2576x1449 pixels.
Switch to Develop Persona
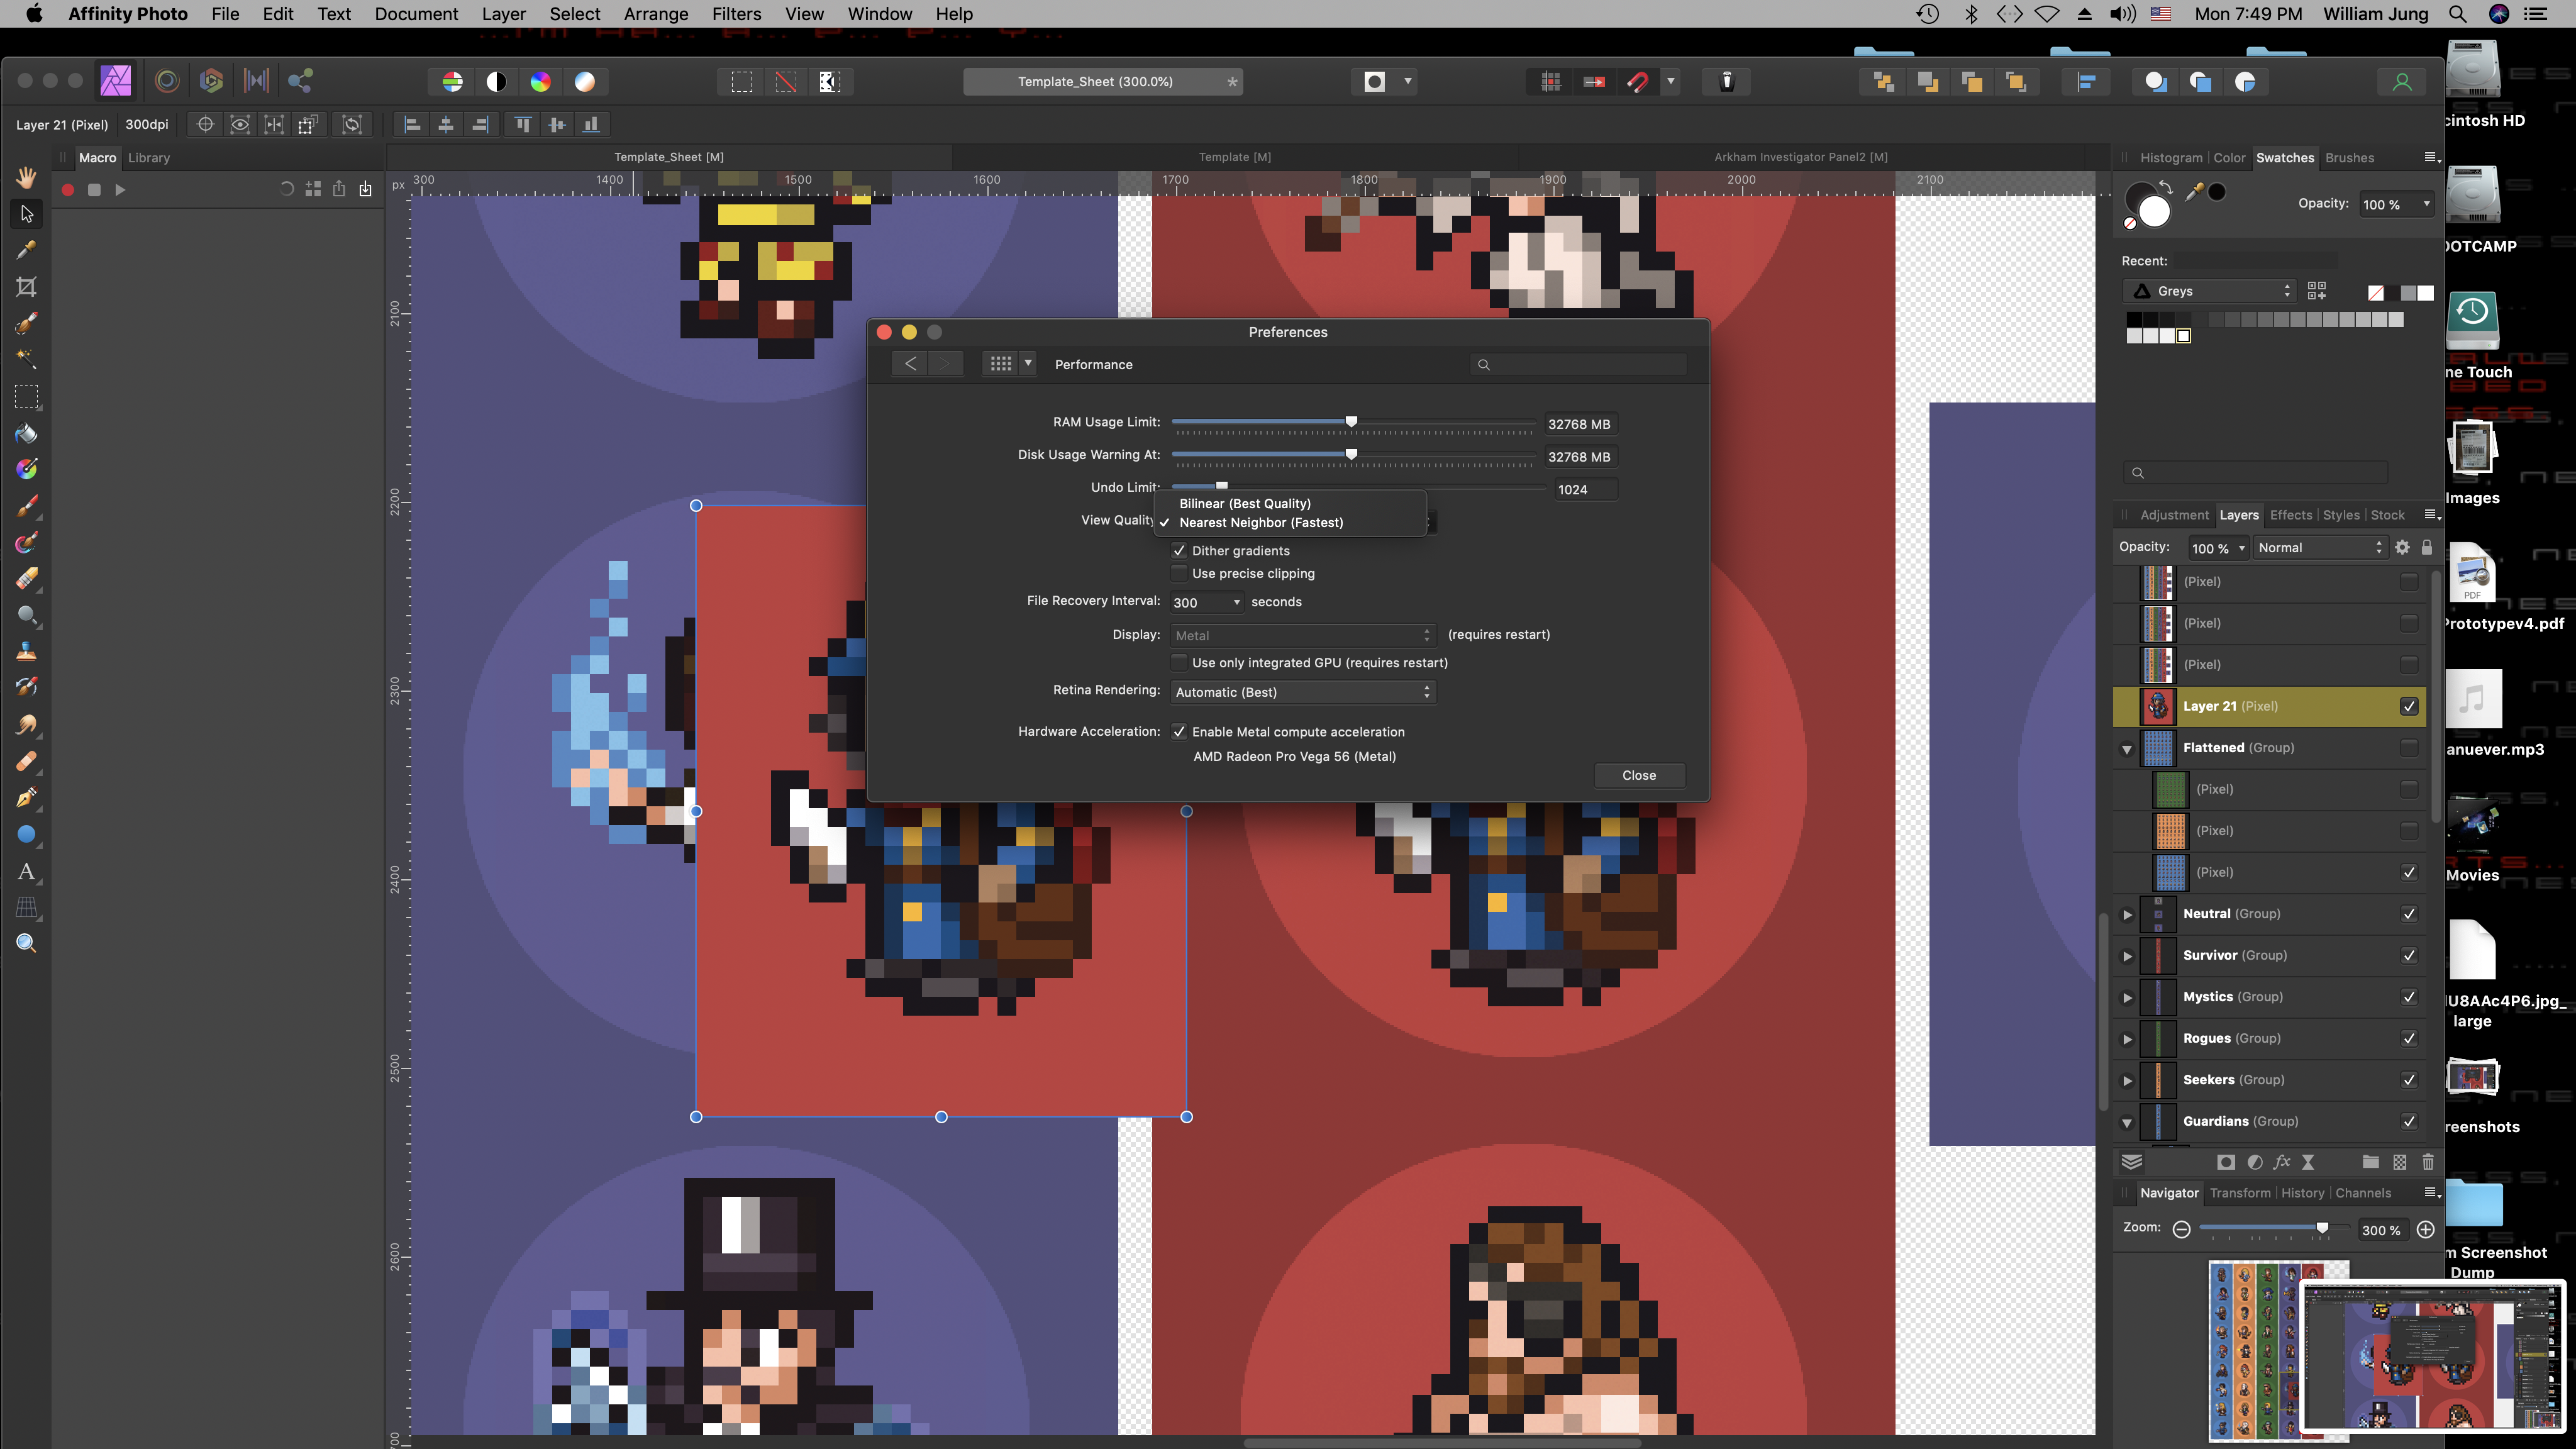211,81
